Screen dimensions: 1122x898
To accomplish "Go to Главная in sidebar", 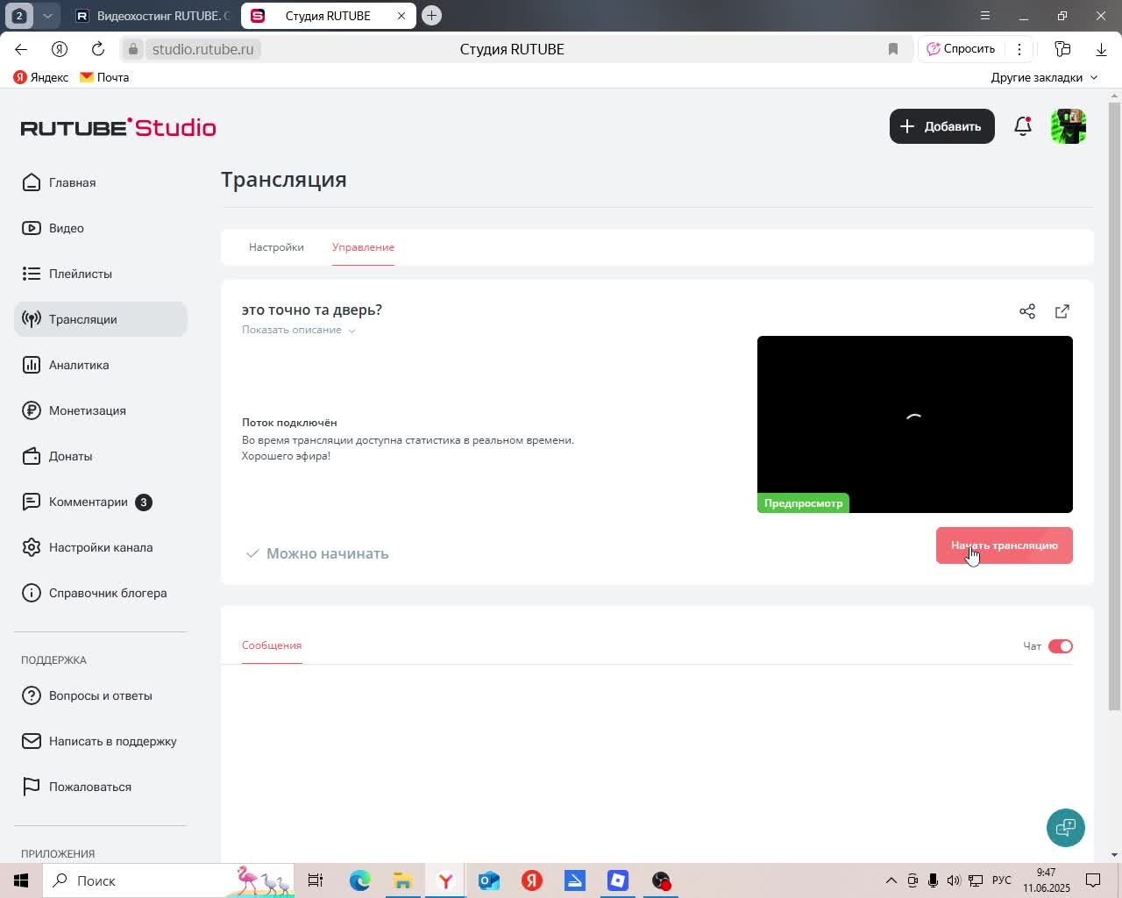I will (101, 182).
